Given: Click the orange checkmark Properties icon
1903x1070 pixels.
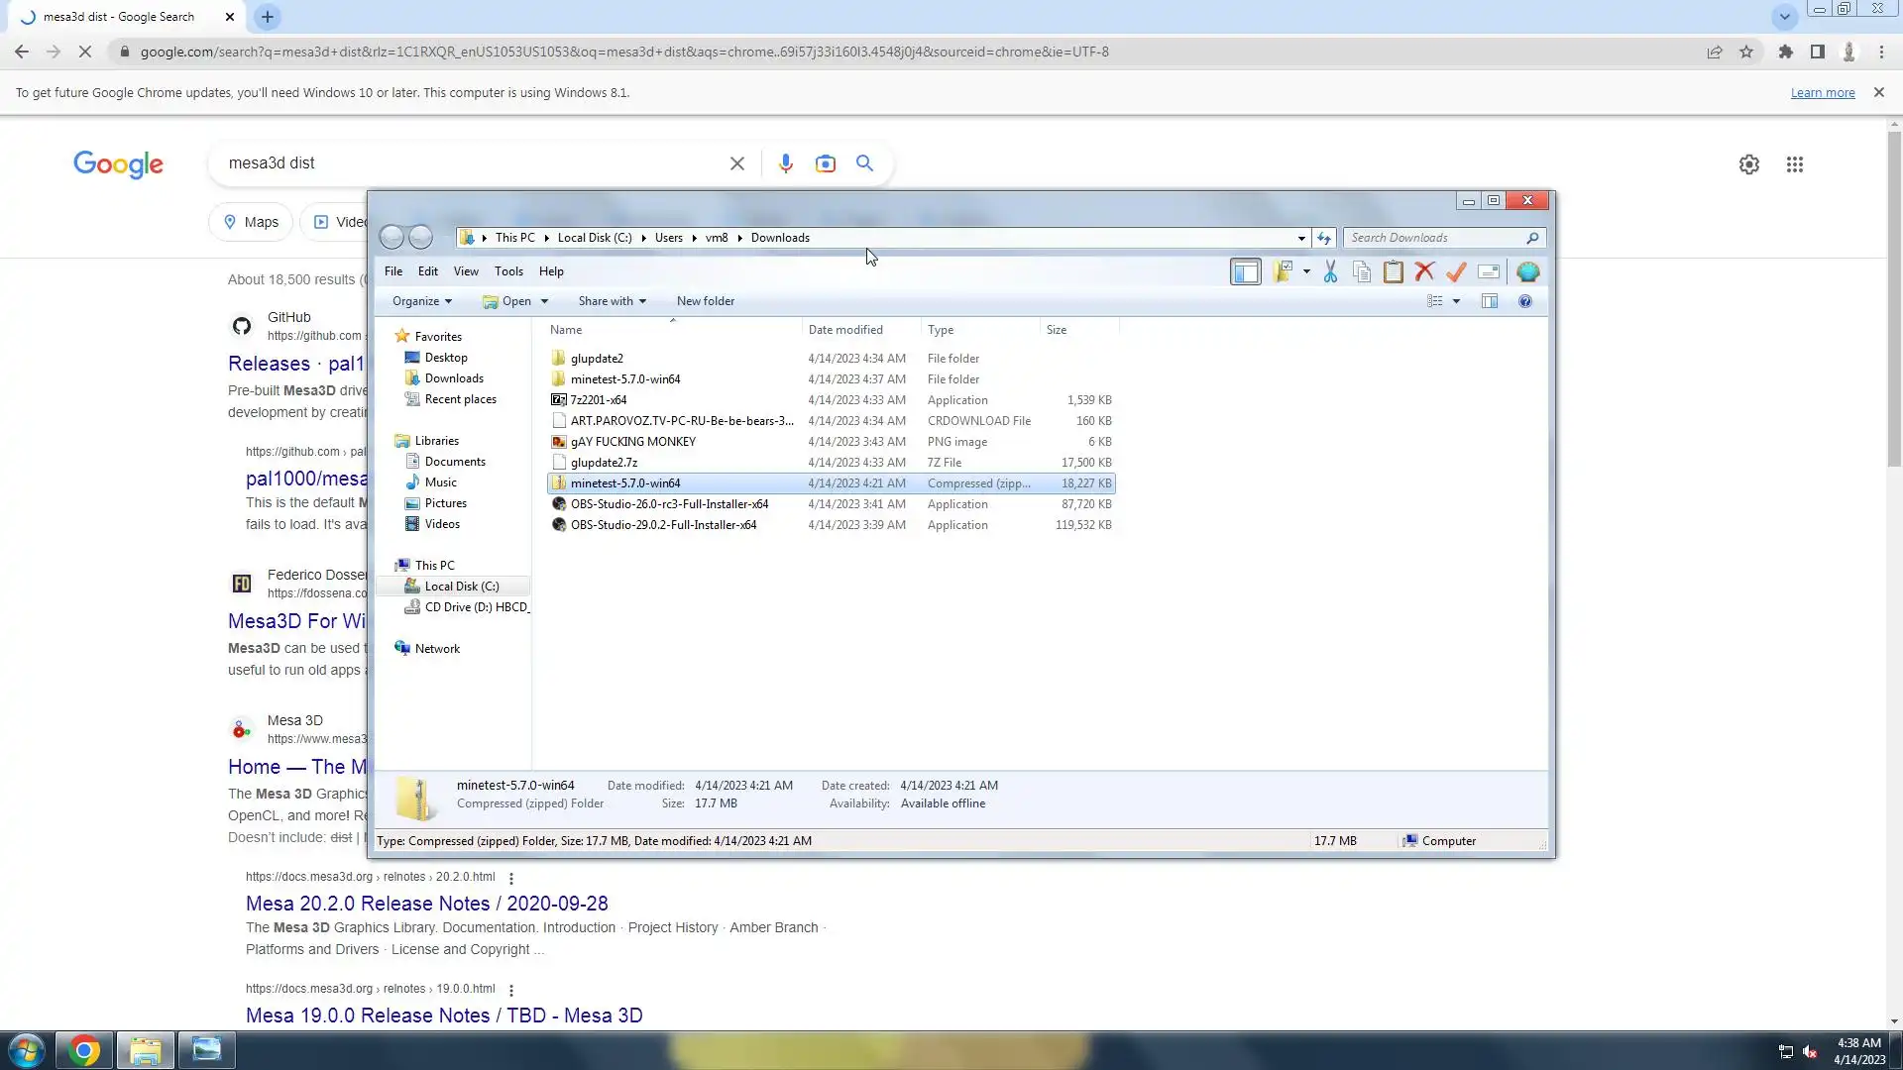Looking at the screenshot, I should pyautogui.click(x=1456, y=271).
